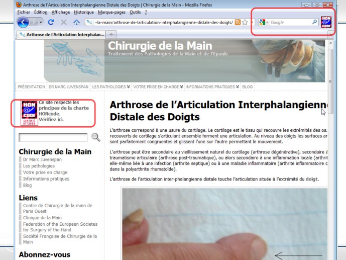This screenshot has width=346, height=260.
Task: Click the magnifier in the Google search bar
Action: point(315,22)
